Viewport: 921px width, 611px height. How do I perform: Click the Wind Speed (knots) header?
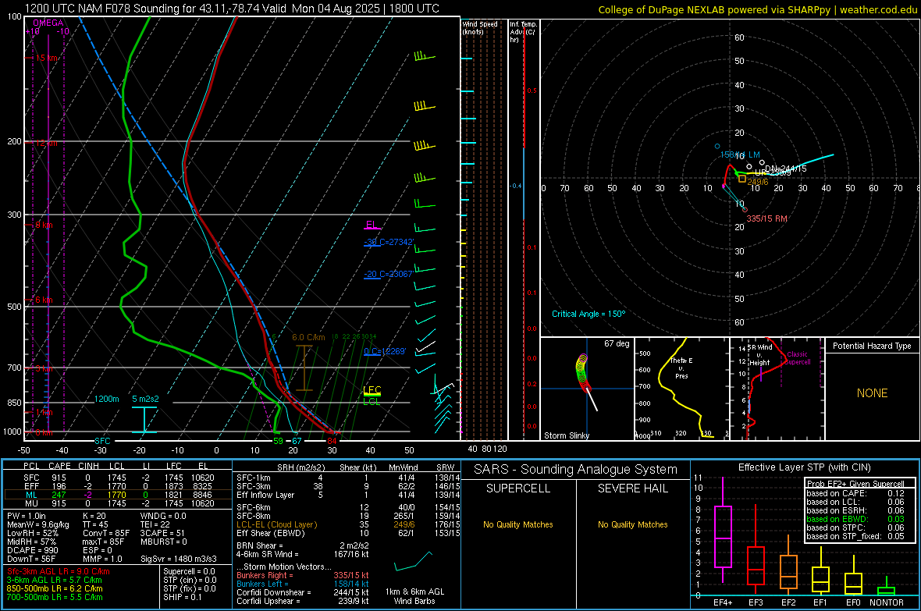tap(480, 27)
